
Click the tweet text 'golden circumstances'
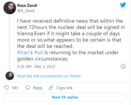pos(42,59)
